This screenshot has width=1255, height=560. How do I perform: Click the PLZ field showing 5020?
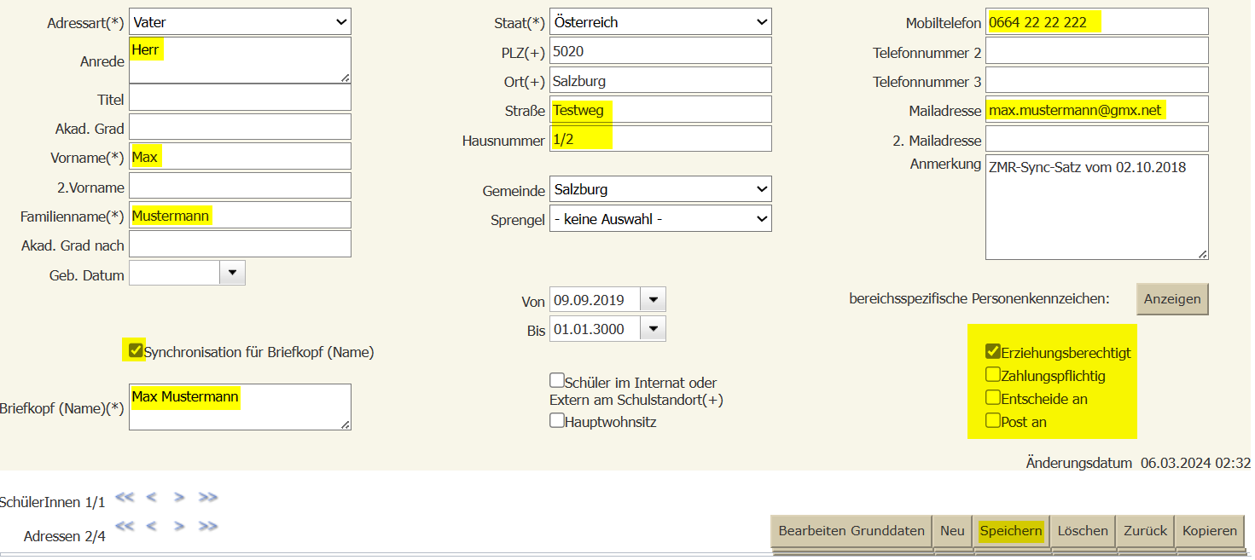click(x=660, y=51)
